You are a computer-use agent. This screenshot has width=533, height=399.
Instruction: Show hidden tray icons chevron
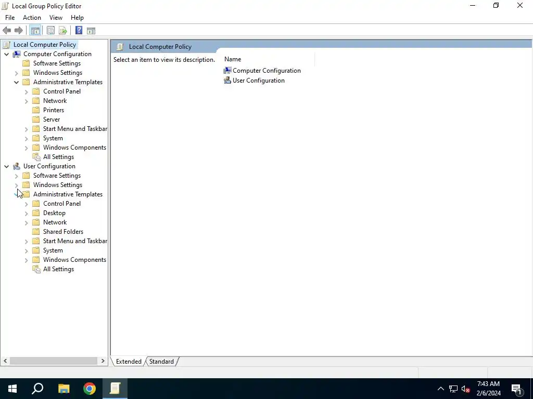tap(440, 389)
